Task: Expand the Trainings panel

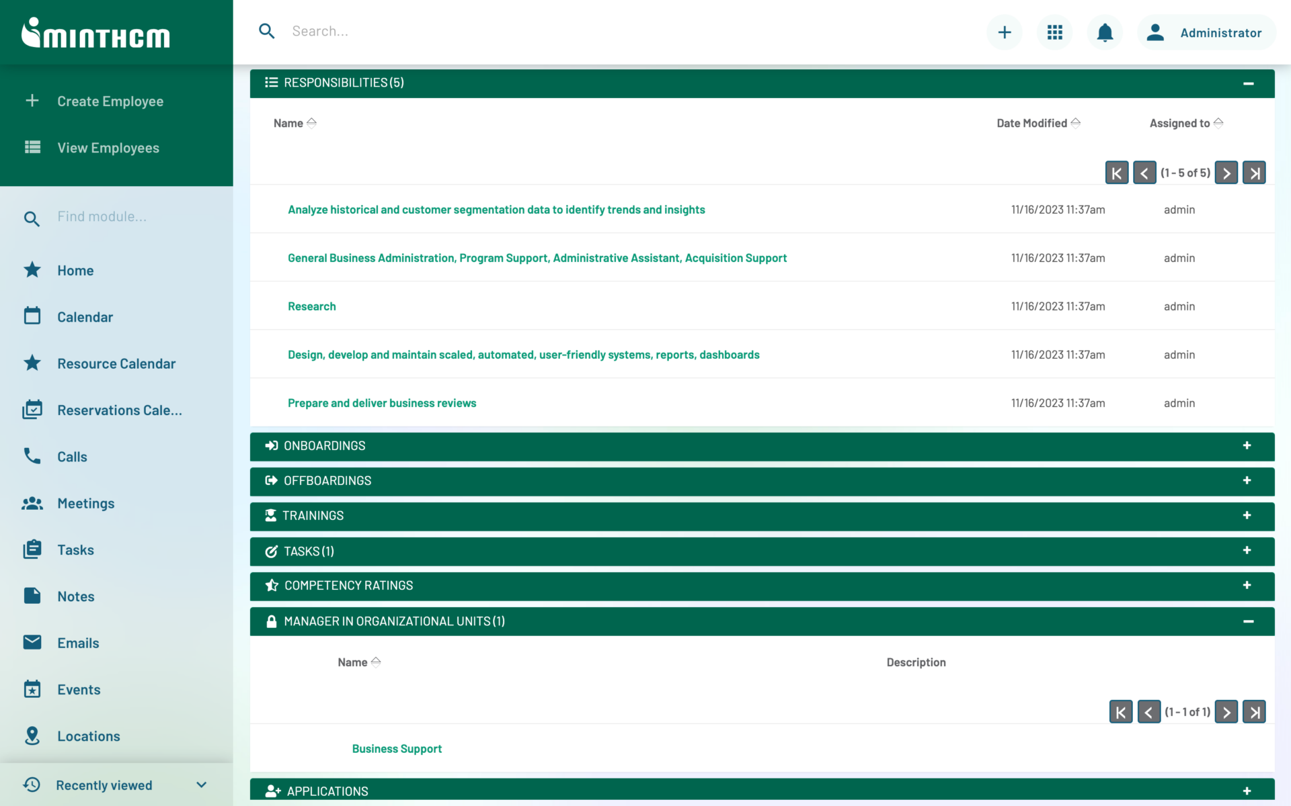Action: pyautogui.click(x=1247, y=516)
